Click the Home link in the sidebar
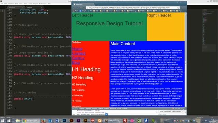The height and width of the screenshot is (123, 218). pyautogui.click(x=77, y=49)
